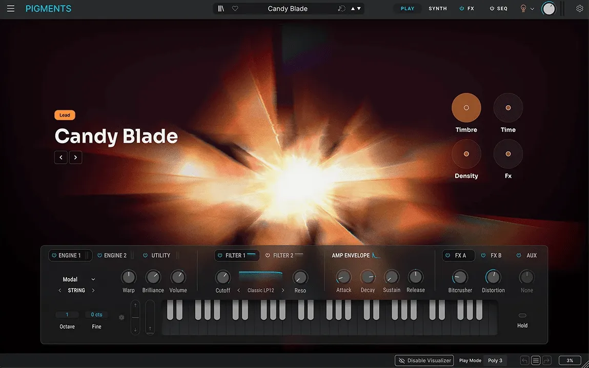Open the FX view tab
The height and width of the screenshot is (368, 589).
(471, 8)
